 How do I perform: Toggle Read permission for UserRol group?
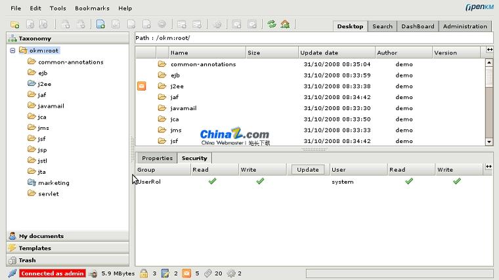(x=212, y=181)
